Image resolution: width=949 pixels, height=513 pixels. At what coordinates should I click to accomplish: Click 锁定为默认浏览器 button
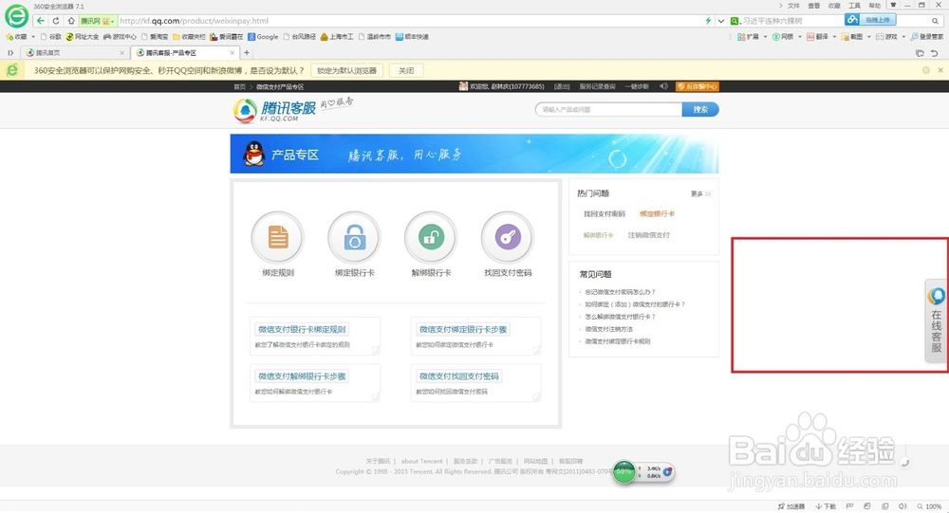pyautogui.click(x=347, y=71)
